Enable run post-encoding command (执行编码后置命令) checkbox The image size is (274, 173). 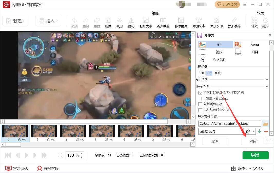click(x=200, y=110)
